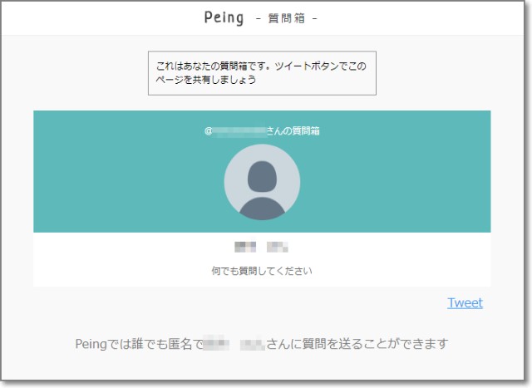Click さんに質問を送ることができます footer phrase
532x388 pixels.
point(357,343)
